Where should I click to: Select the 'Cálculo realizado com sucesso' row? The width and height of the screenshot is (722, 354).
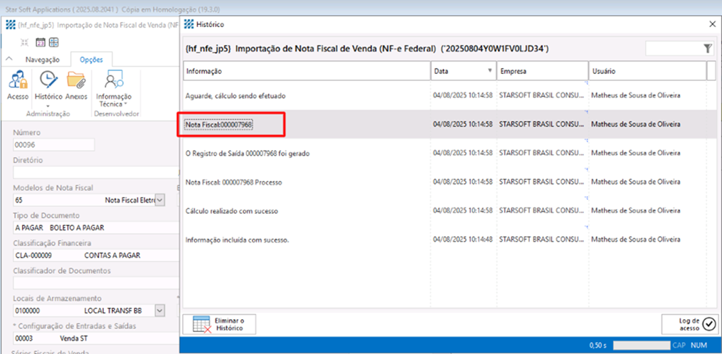[306, 211]
